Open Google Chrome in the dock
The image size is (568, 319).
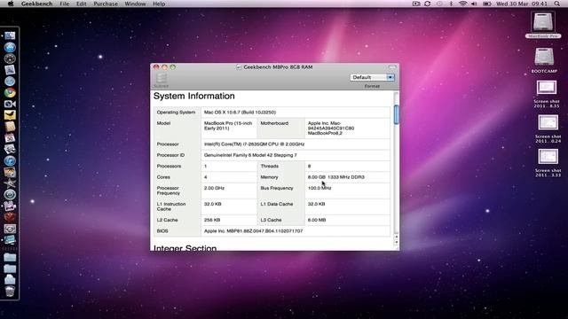point(10,92)
